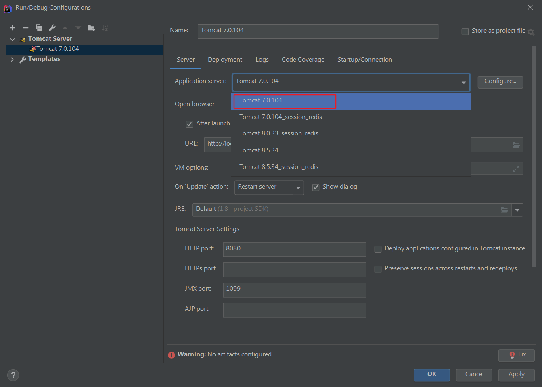542x387 pixels.
Task: Browse for JRE folder icon
Action: tap(504, 210)
